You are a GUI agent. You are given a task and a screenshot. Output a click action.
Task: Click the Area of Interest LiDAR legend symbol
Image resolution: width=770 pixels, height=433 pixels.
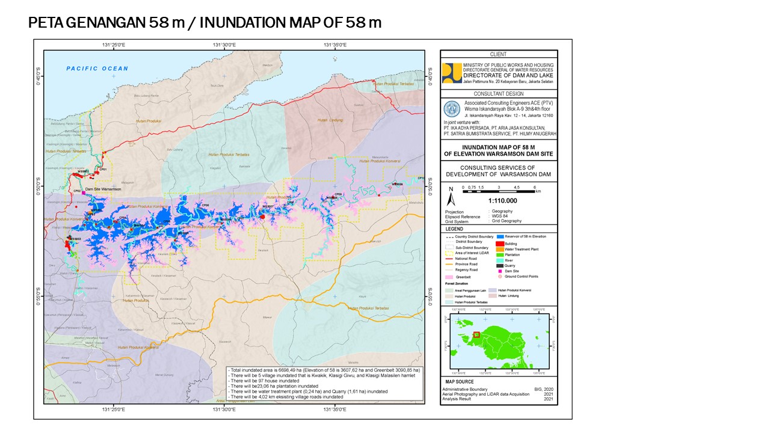click(449, 253)
